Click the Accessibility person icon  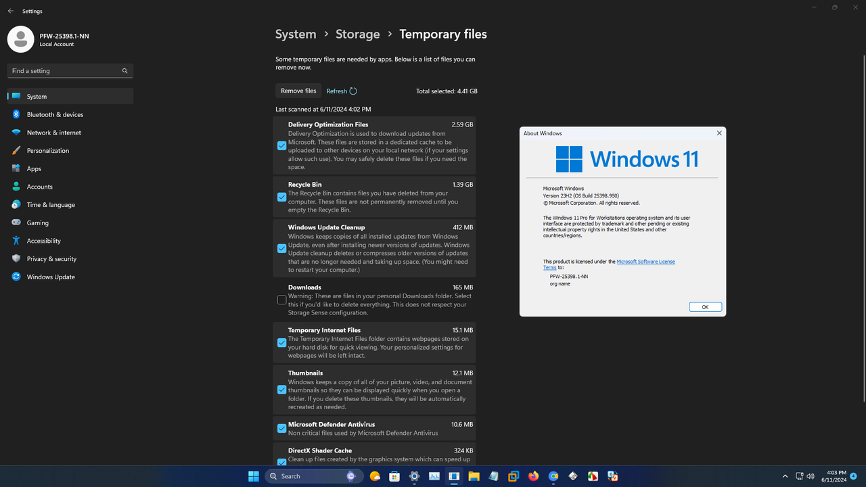[x=16, y=241]
